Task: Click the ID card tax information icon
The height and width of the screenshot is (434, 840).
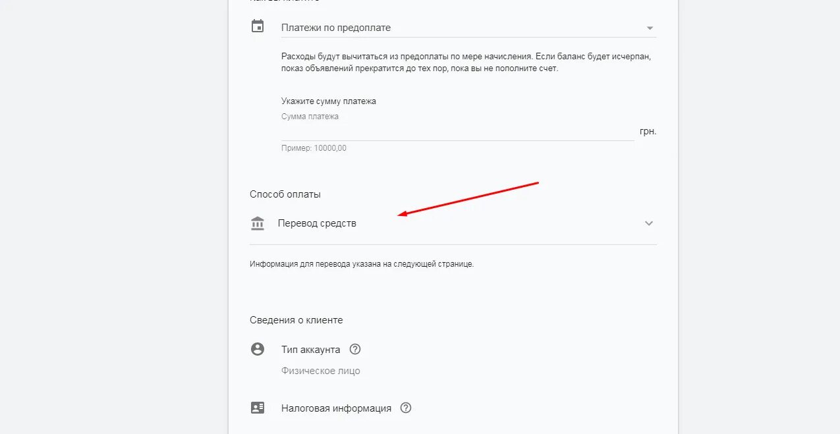Action: [258, 408]
